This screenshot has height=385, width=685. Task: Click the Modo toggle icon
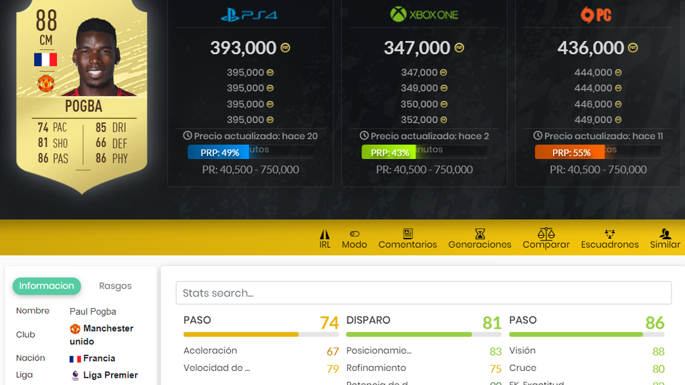355,234
